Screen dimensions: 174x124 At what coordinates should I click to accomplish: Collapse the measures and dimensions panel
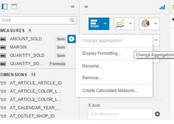point(73,7)
